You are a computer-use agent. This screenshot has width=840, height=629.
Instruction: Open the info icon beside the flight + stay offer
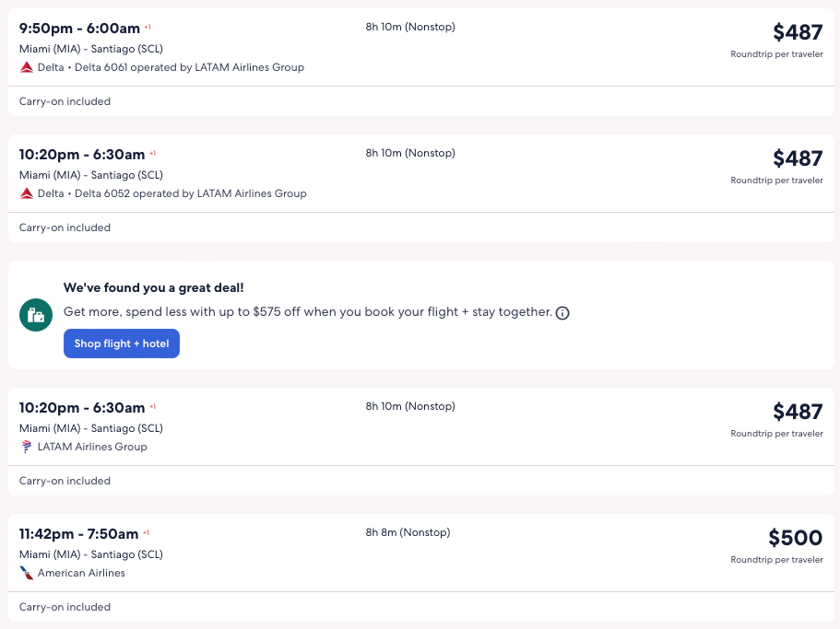tap(562, 313)
